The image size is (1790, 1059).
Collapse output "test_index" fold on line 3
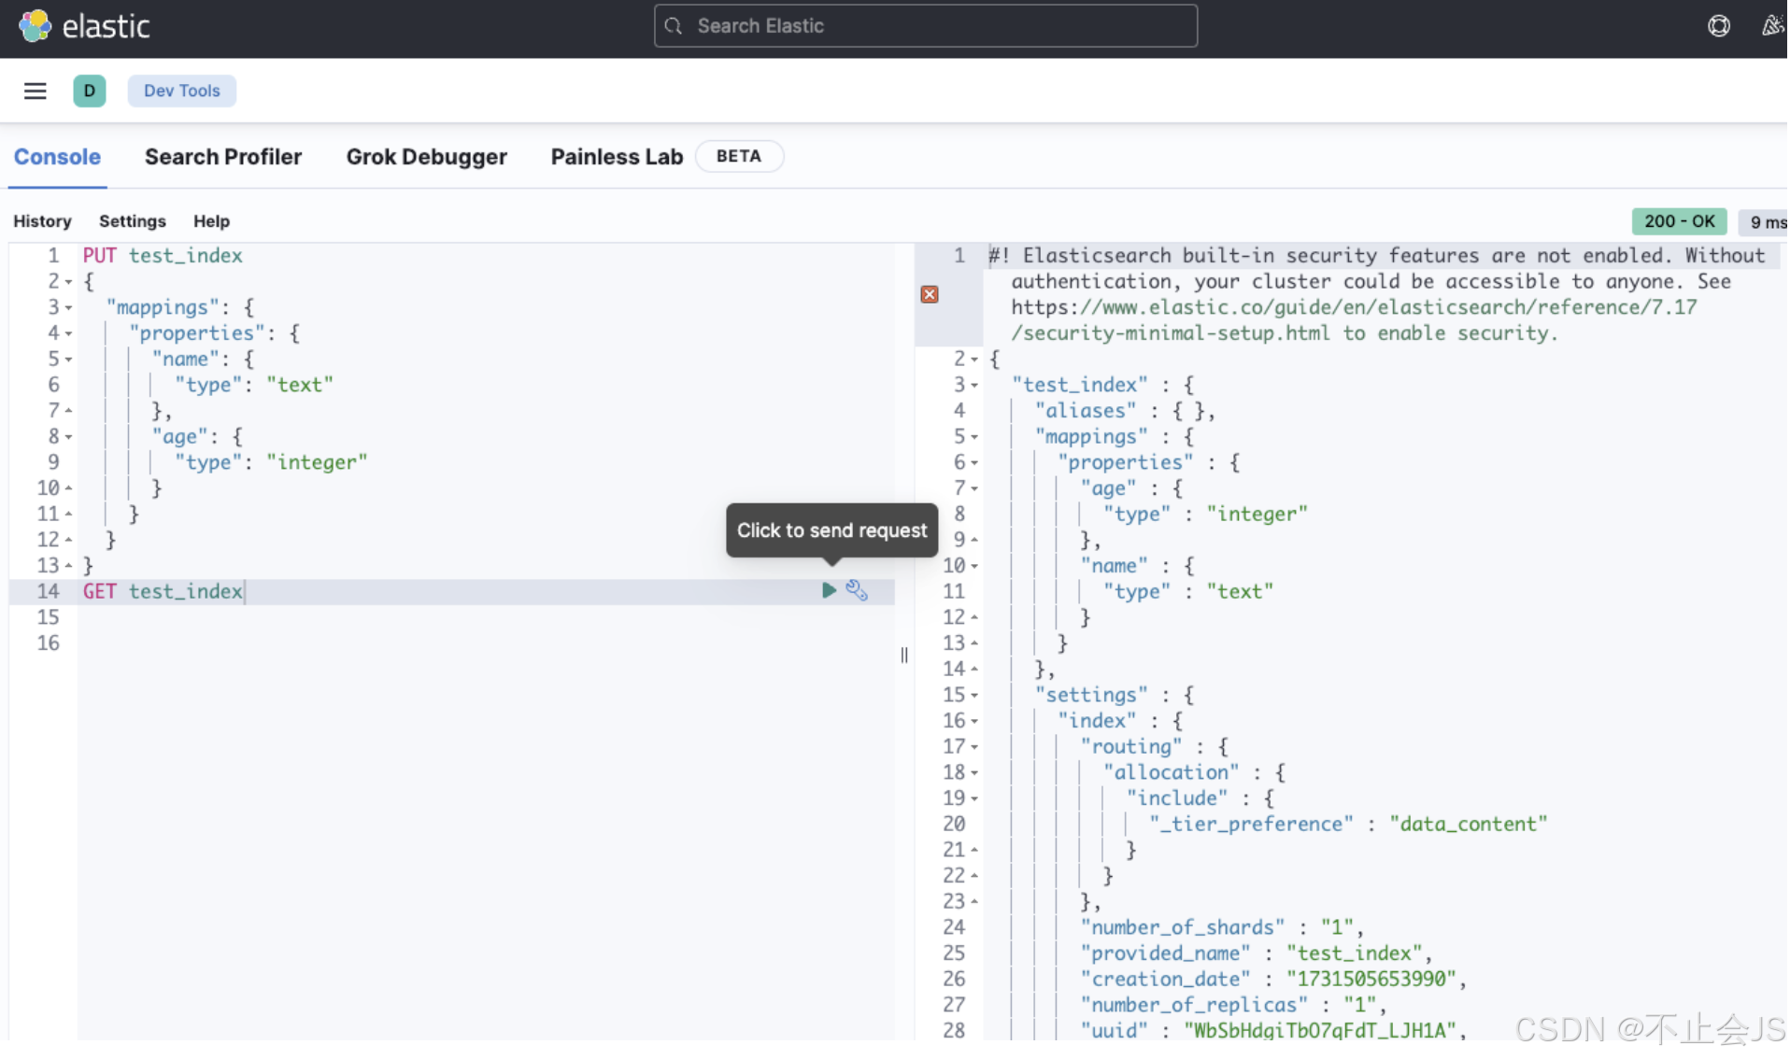click(974, 385)
